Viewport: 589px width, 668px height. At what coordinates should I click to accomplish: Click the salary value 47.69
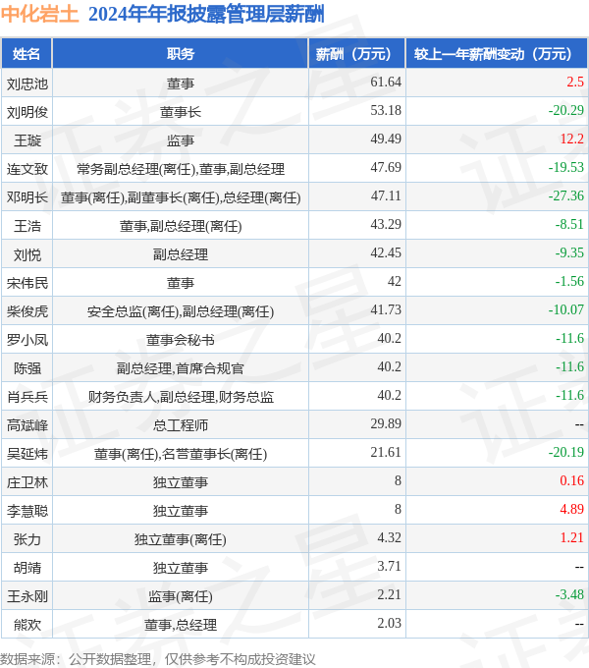tap(386, 167)
